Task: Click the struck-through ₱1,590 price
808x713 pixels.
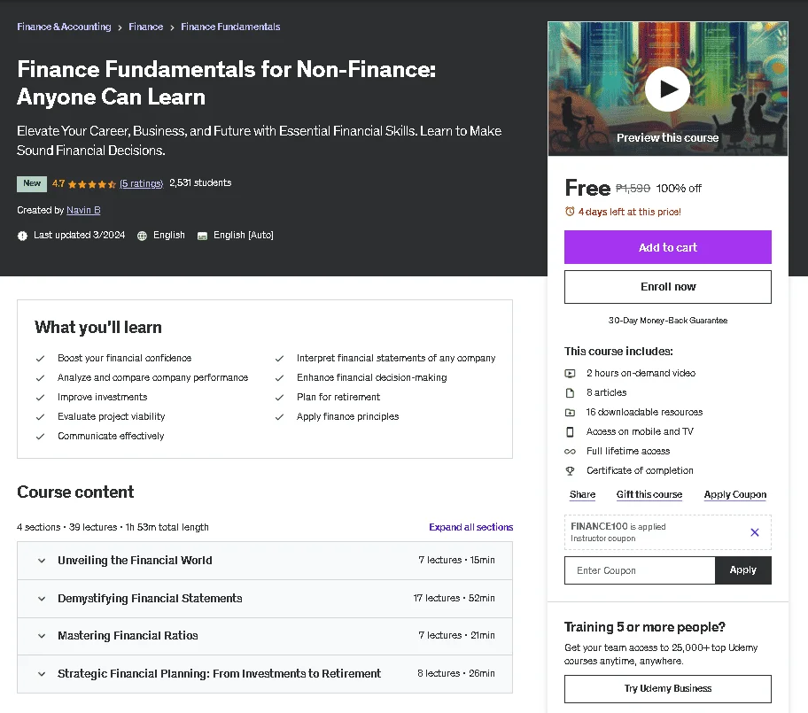Action: tap(633, 189)
